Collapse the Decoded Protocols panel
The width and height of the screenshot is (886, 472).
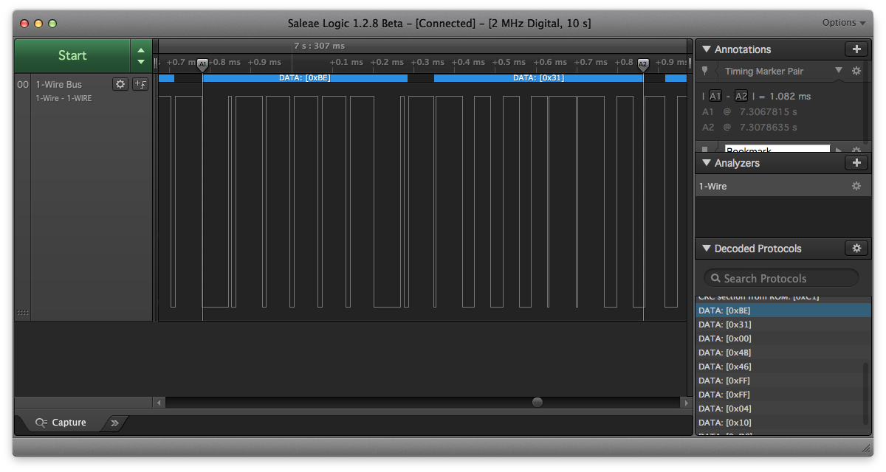[707, 249]
